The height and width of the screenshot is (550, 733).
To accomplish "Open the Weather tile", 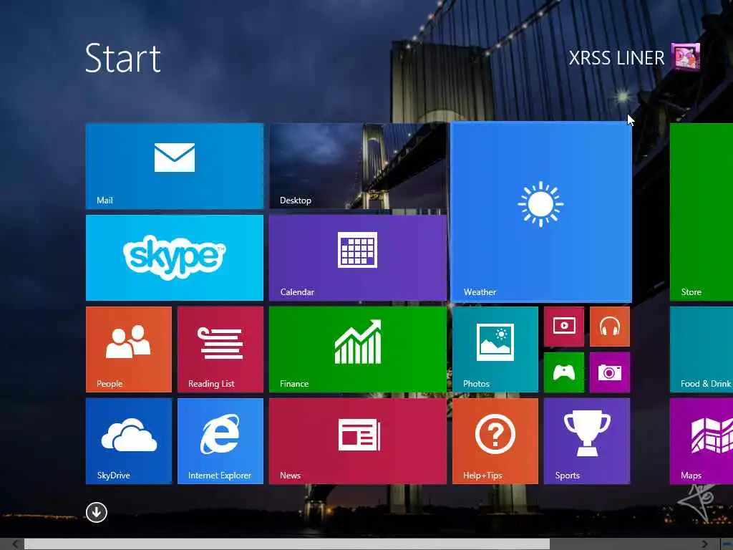I will pyautogui.click(x=541, y=212).
